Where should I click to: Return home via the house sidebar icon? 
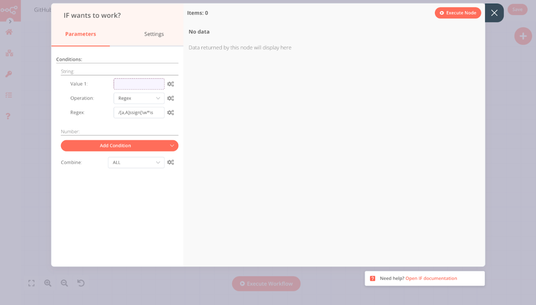tap(10, 32)
